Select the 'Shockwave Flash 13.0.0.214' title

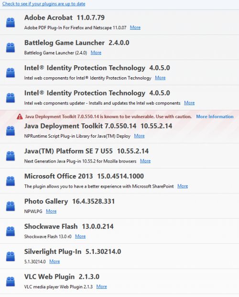tap(69, 226)
